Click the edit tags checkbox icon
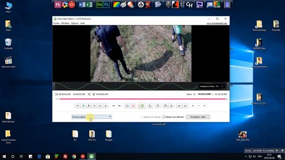 click(x=158, y=106)
